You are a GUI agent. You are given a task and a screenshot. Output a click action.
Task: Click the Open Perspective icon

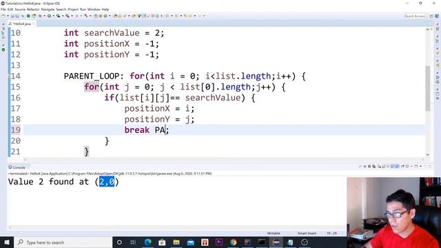click(431, 16)
